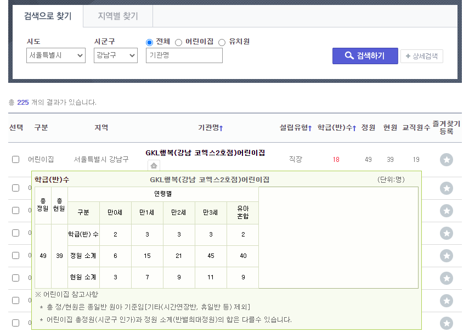Click the 기관명 search input field
This screenshot has width=469, height=332.
pos(184,55)
